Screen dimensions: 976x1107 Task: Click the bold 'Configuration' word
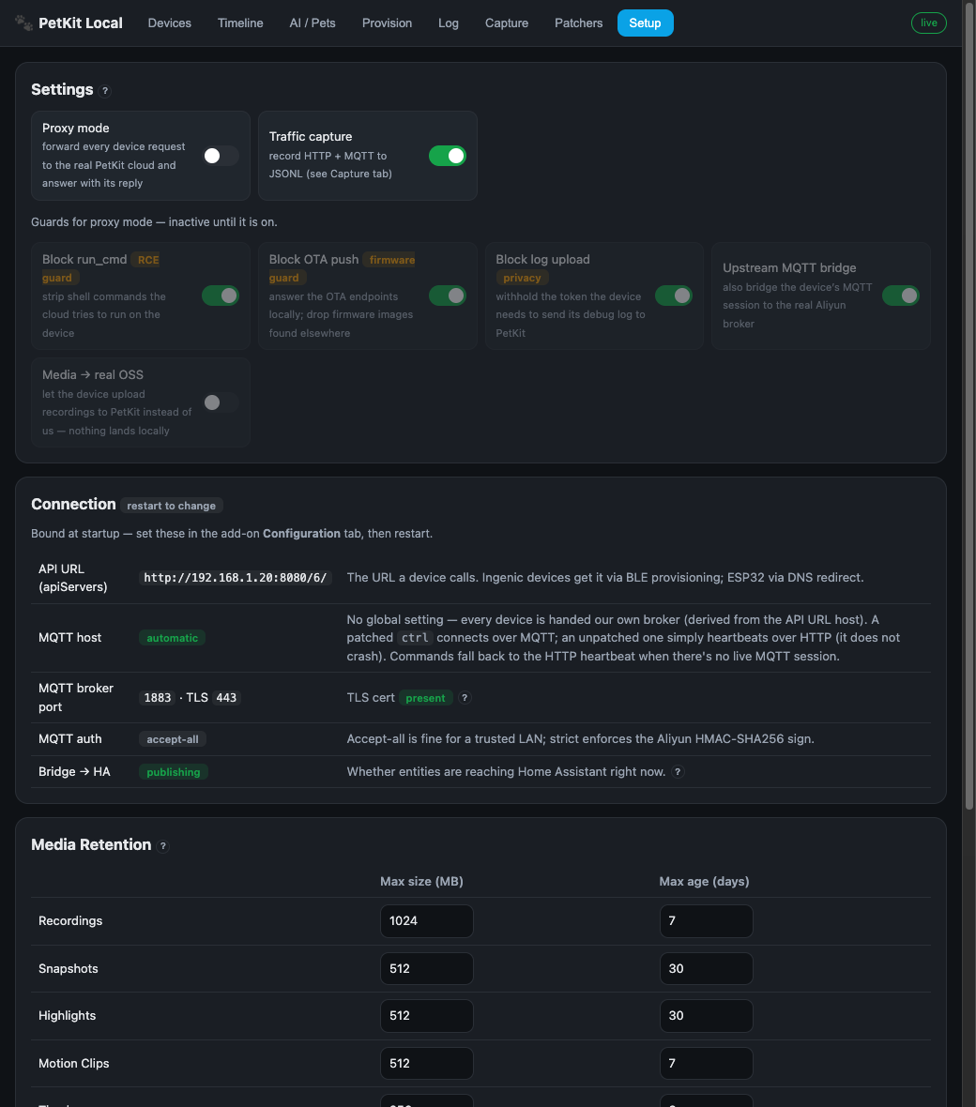(x=301, y=533)
